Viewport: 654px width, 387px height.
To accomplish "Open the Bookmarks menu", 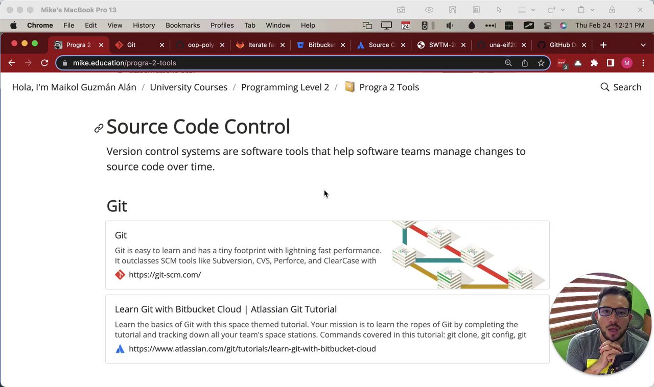I will click(x=183, y=25).
